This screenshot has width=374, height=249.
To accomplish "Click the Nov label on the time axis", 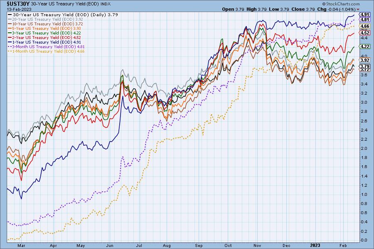I will tap(257, 246).
